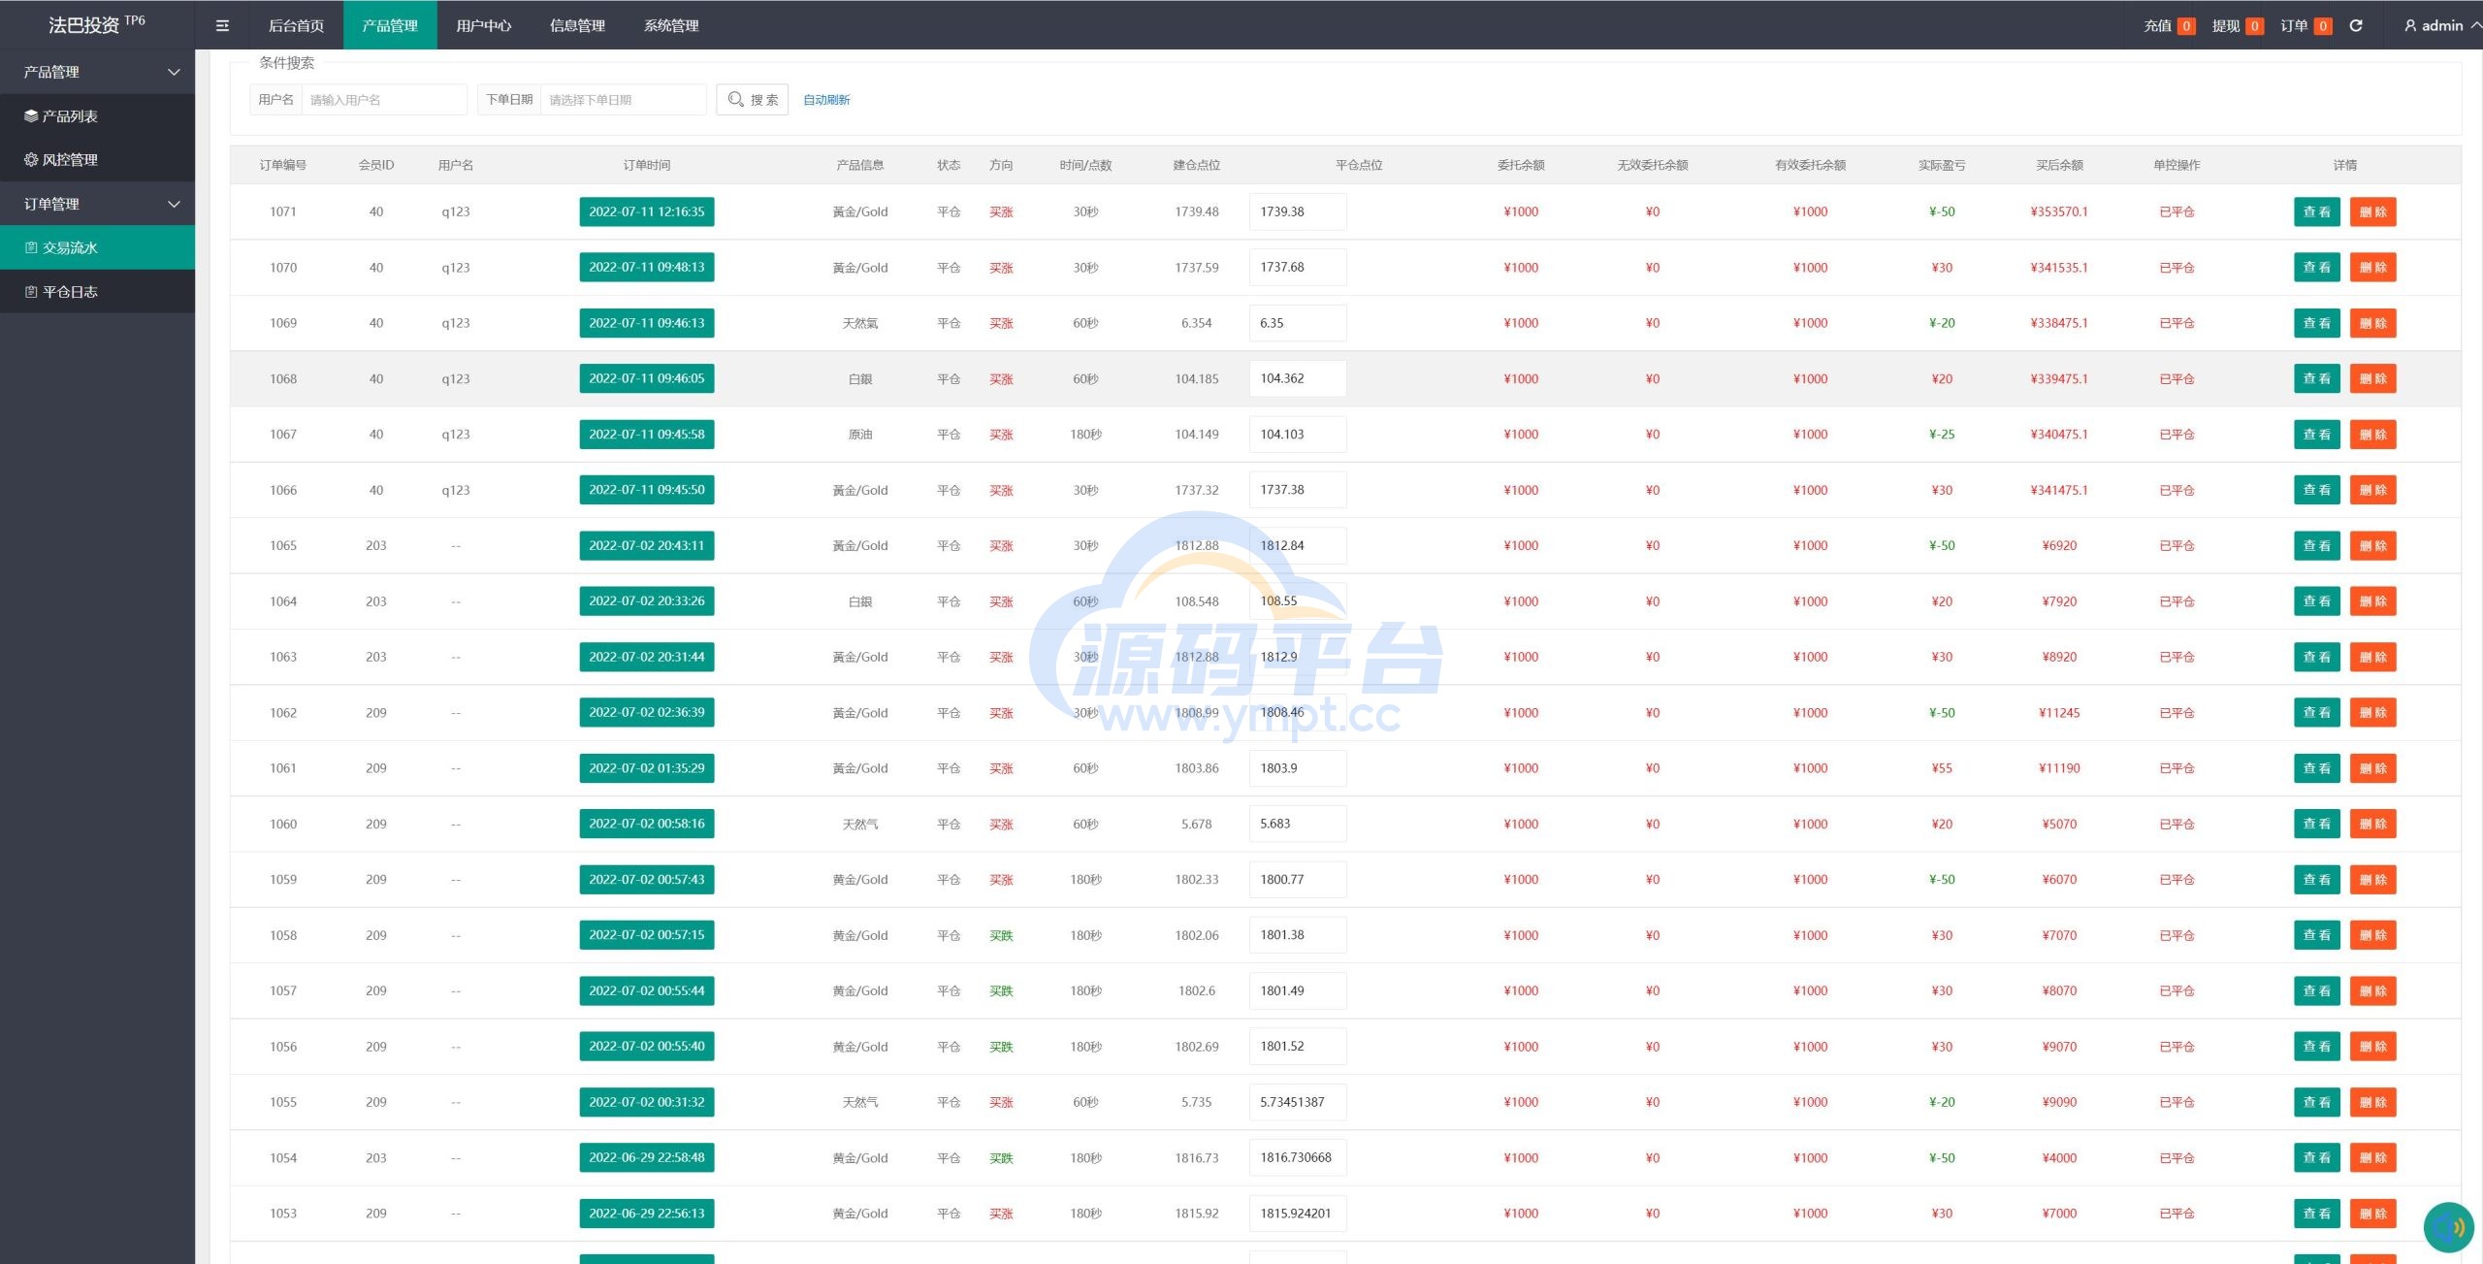Viewport: 2483px width, 1264px height.
Task: Click the 法巴投资 logo title
Action: tap(97, 24)
